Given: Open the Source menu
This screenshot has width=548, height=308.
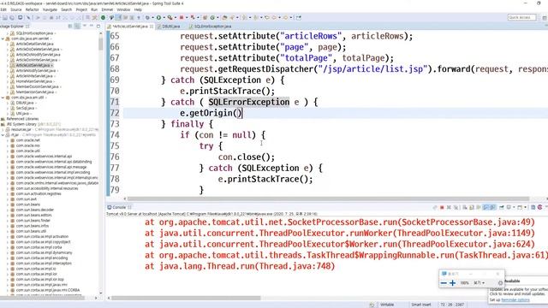Looking at the screenshot, I should (15, 9).
